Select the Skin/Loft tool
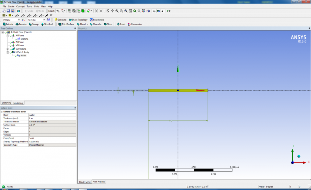 (x=47, y=24)
